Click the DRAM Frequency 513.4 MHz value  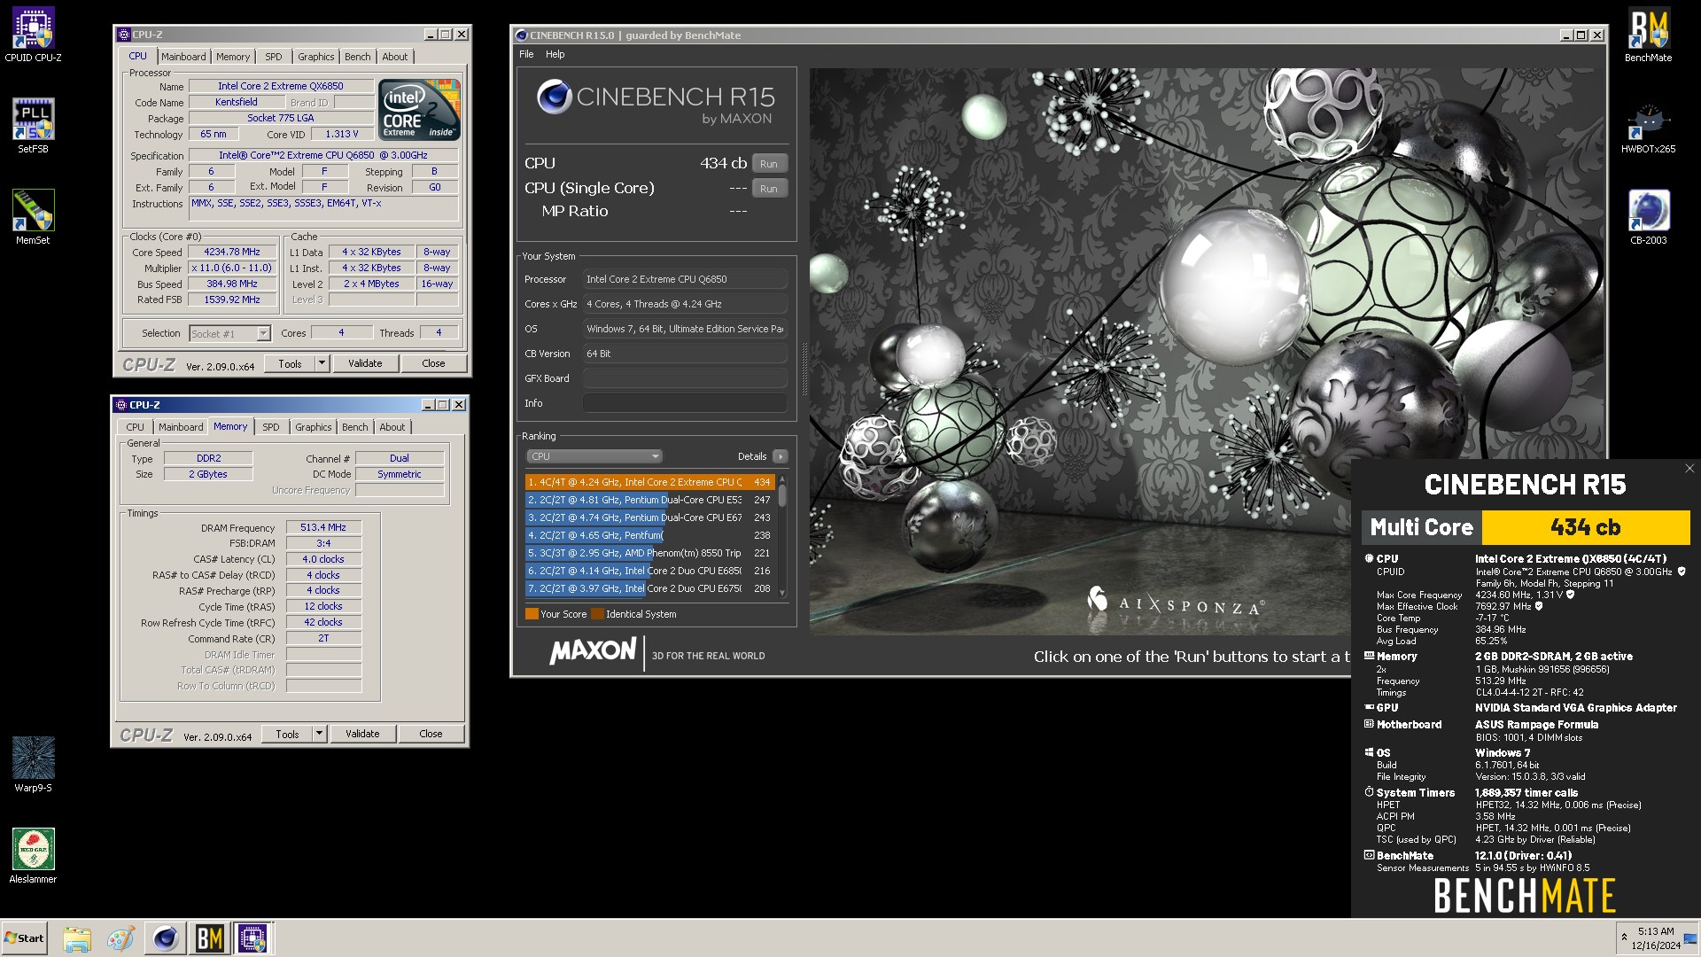pyautogui.click(x=323, y=527)
